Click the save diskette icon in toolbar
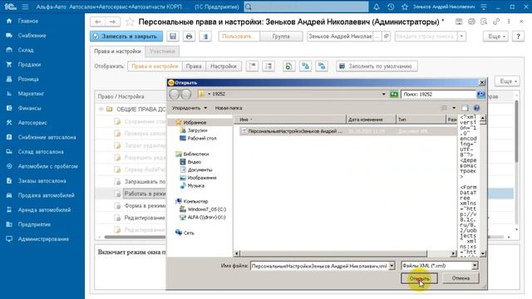This screenshot has height=299, width=532. [x=173, y=37]
